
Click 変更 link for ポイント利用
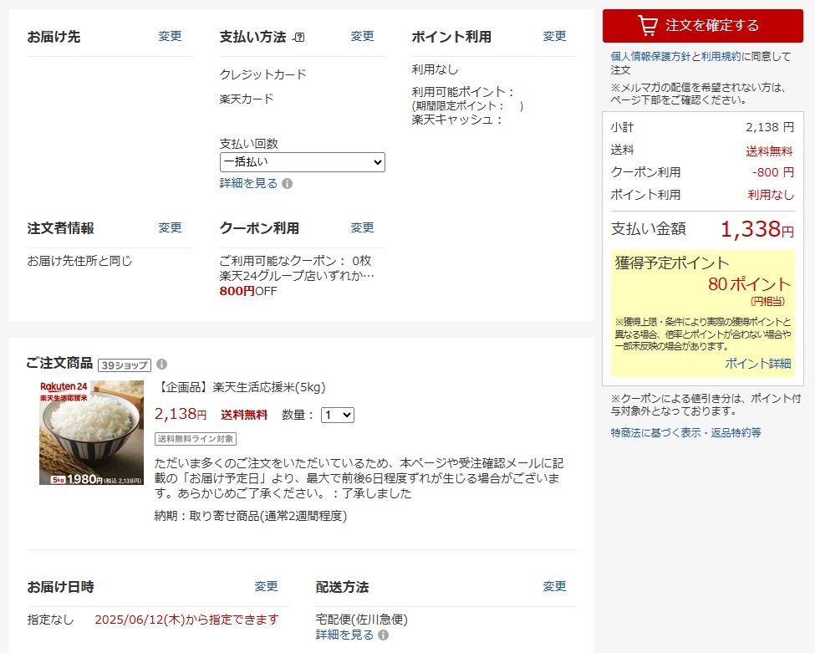554,37
